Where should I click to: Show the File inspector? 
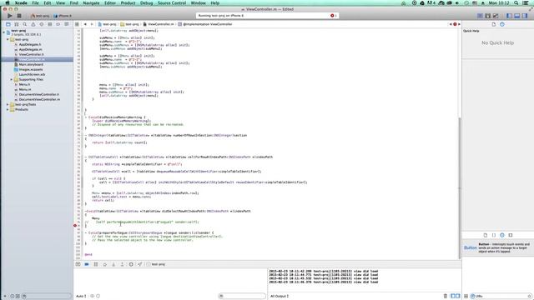493,24
